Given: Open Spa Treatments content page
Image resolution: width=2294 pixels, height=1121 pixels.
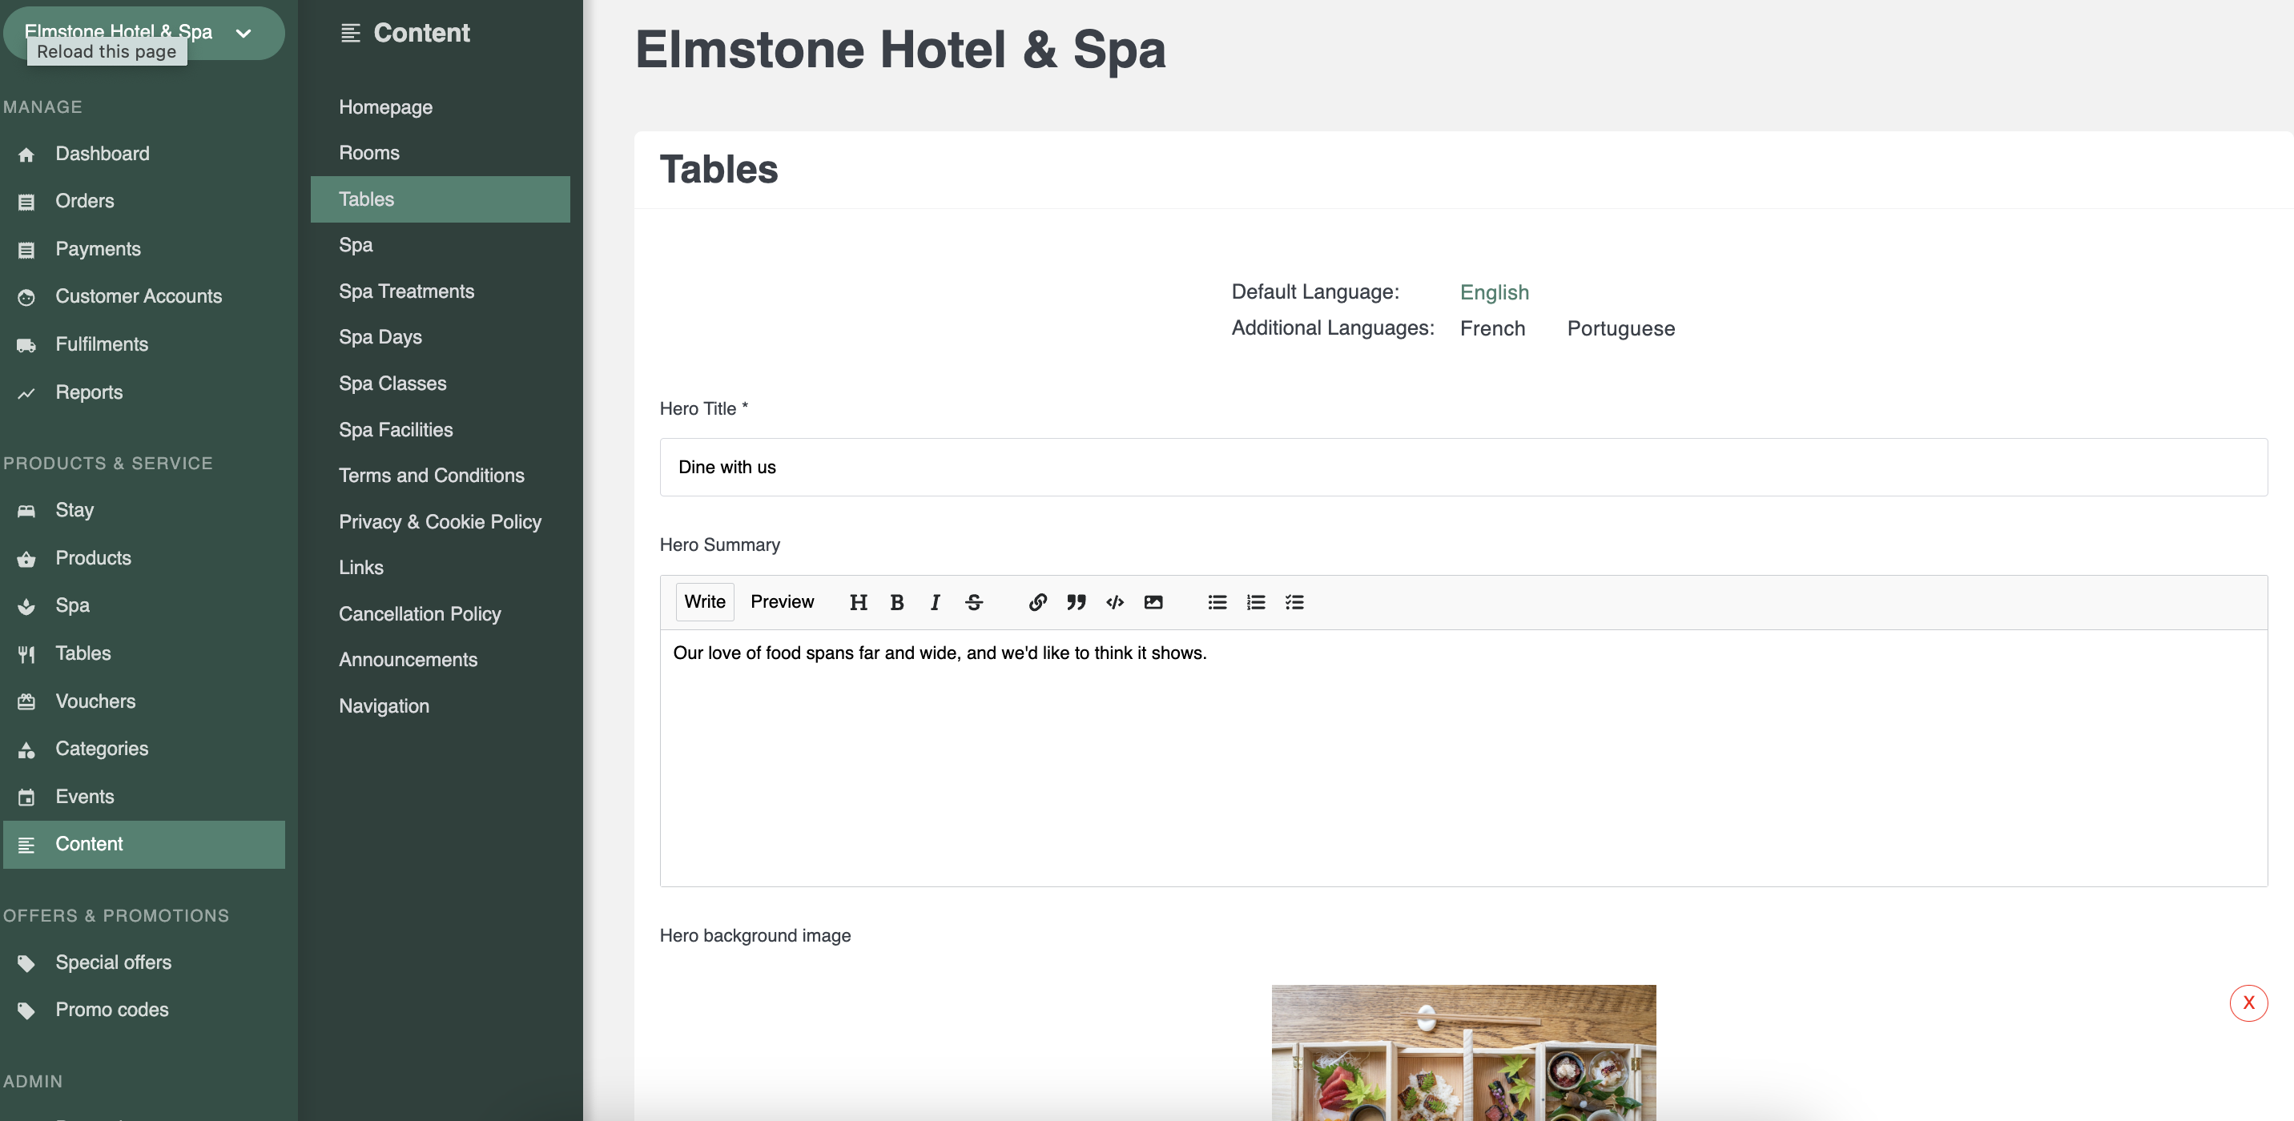Looking at the screenshot, I should (406, 291).
